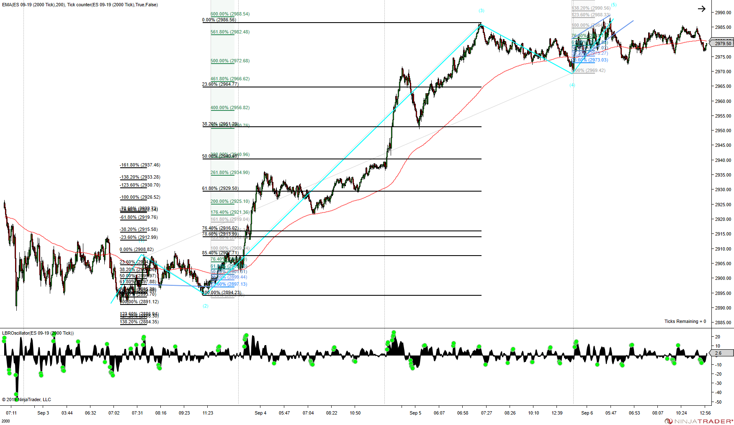Click the Fibonacci label 100.00% (2894.23)
Image resolution: width=734 pixels, height=425 pixels.
coord(221,292)
